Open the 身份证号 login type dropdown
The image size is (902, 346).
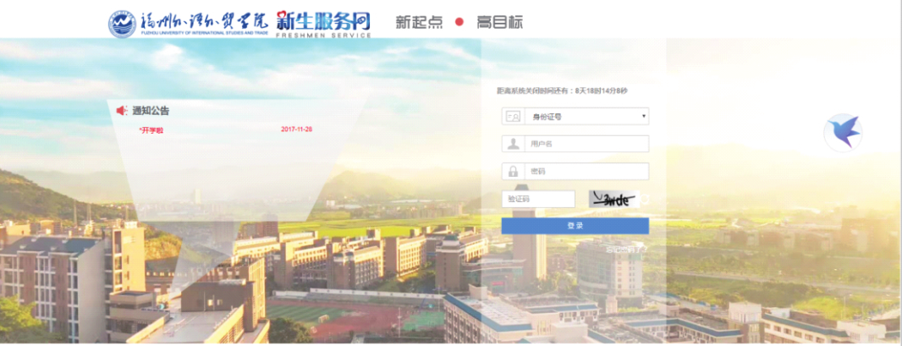(x=584, y=117)
